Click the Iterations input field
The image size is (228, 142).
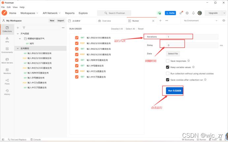192,37
